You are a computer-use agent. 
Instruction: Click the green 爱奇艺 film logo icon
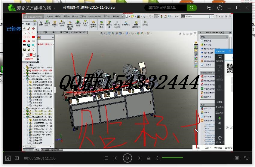click(11, 8)
